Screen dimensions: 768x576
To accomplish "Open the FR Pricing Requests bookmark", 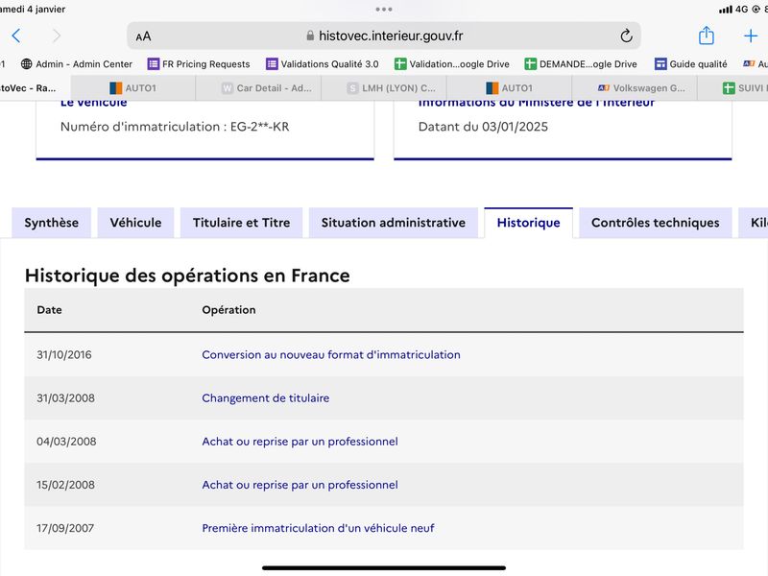I will pos(199,64).
